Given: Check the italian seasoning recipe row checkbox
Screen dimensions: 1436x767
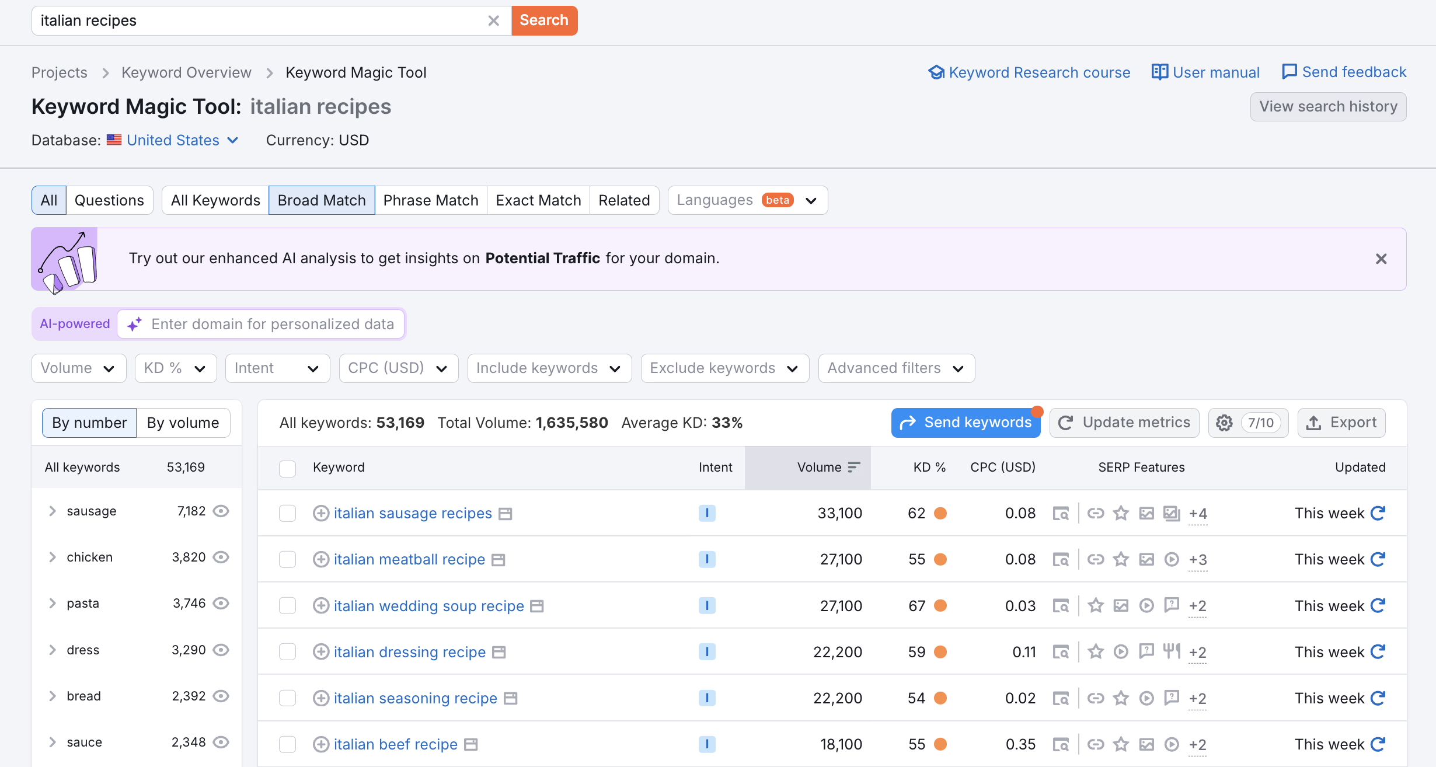Looking at the screenshot, I should point(287,698).
